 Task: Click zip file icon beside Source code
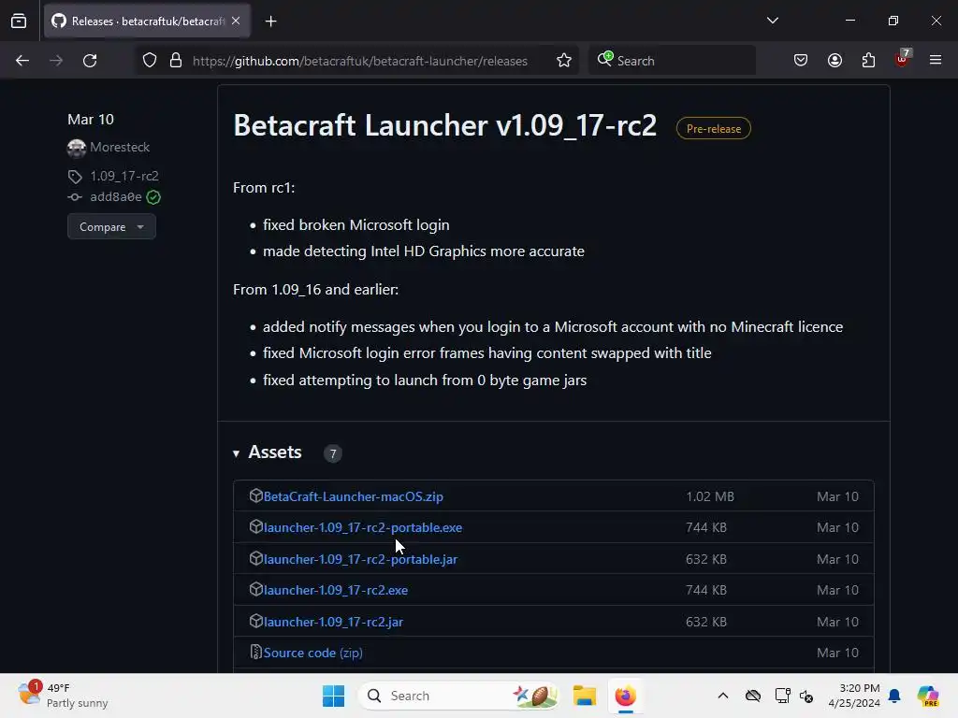[256, 652]
